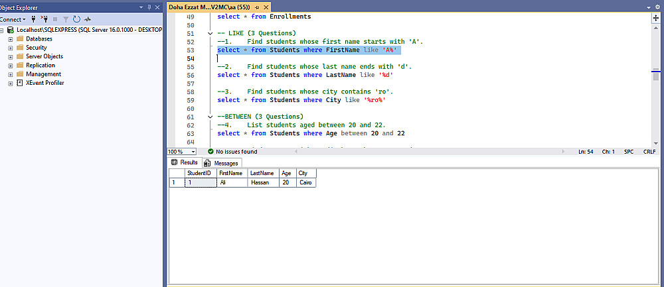
Task: Open Activity Monitor pulse icon
Action: click(88, 19)
